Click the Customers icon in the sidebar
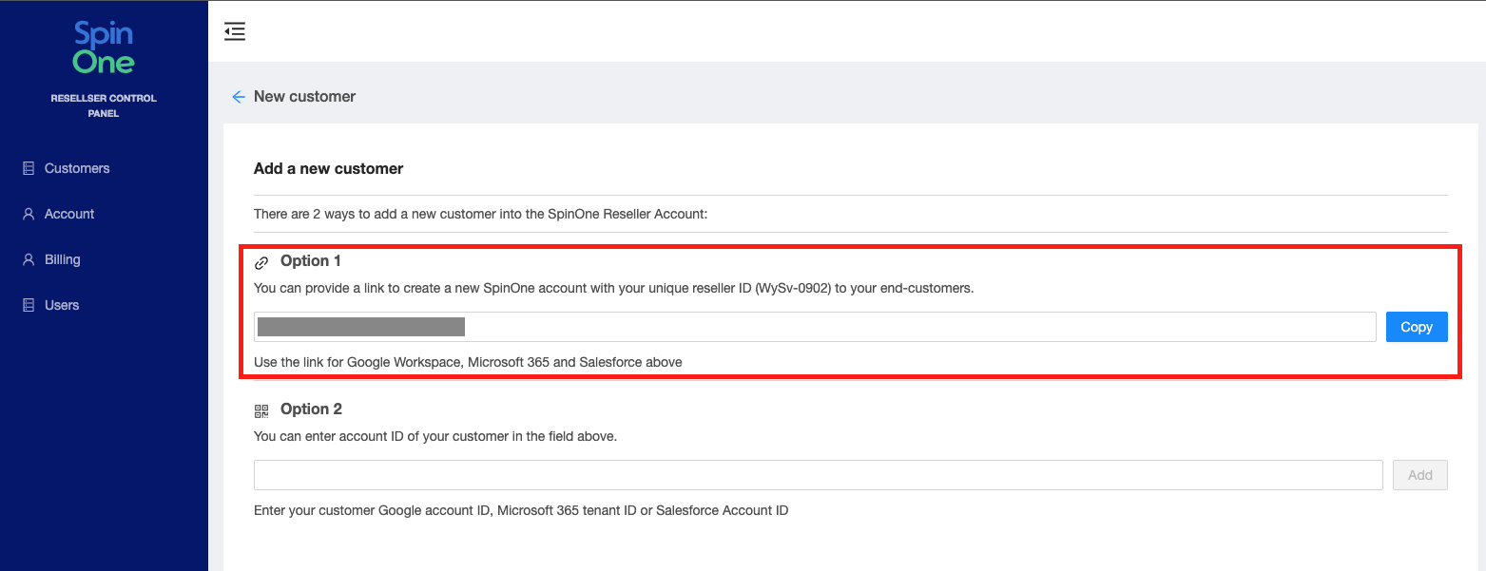Image resolution: width=1486 pixels, height=571 pixels. (x=29, y=168)
